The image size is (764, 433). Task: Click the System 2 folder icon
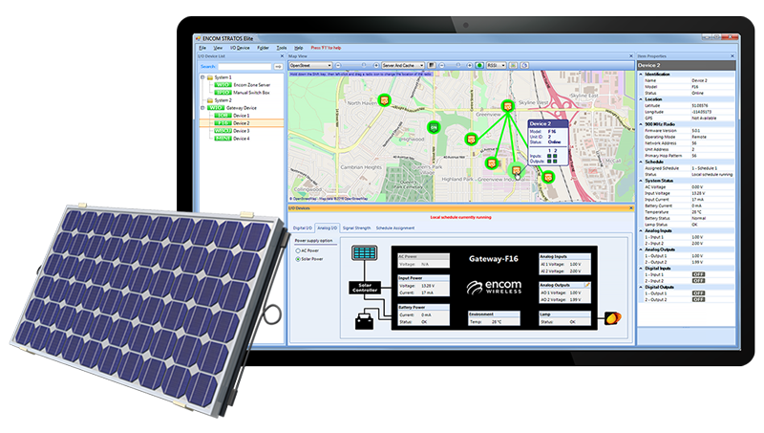click(x=210, y=100)
